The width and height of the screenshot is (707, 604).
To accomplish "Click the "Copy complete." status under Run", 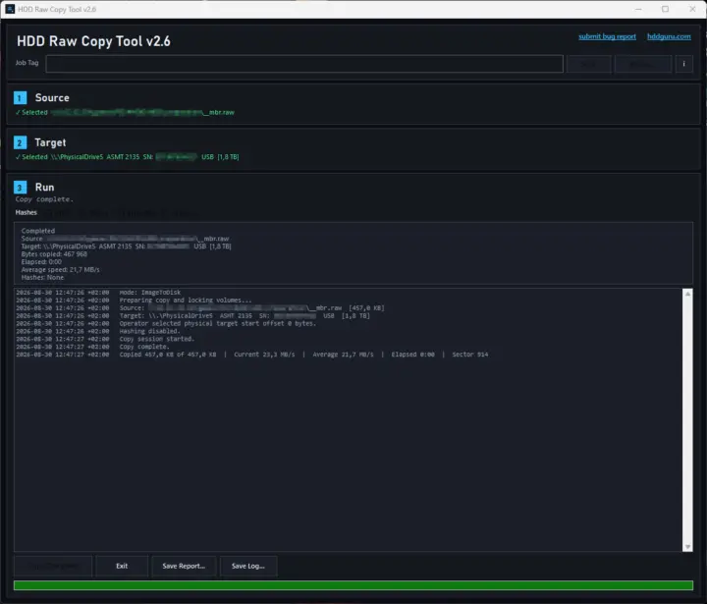I will tap(44, 199).
